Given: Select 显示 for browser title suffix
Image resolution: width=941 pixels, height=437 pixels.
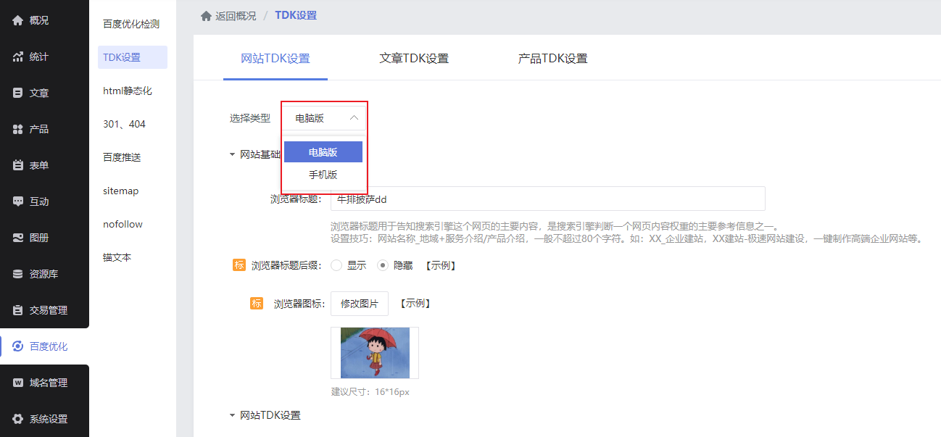Looking at the screenshot, I should pos(336,266).
